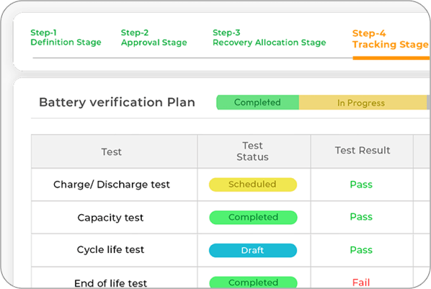Image resolution: width=431 pixels, height=289 pixels.
Task: Click the Test Result column header
Action: pyautogui.click(x=362, y=151)
